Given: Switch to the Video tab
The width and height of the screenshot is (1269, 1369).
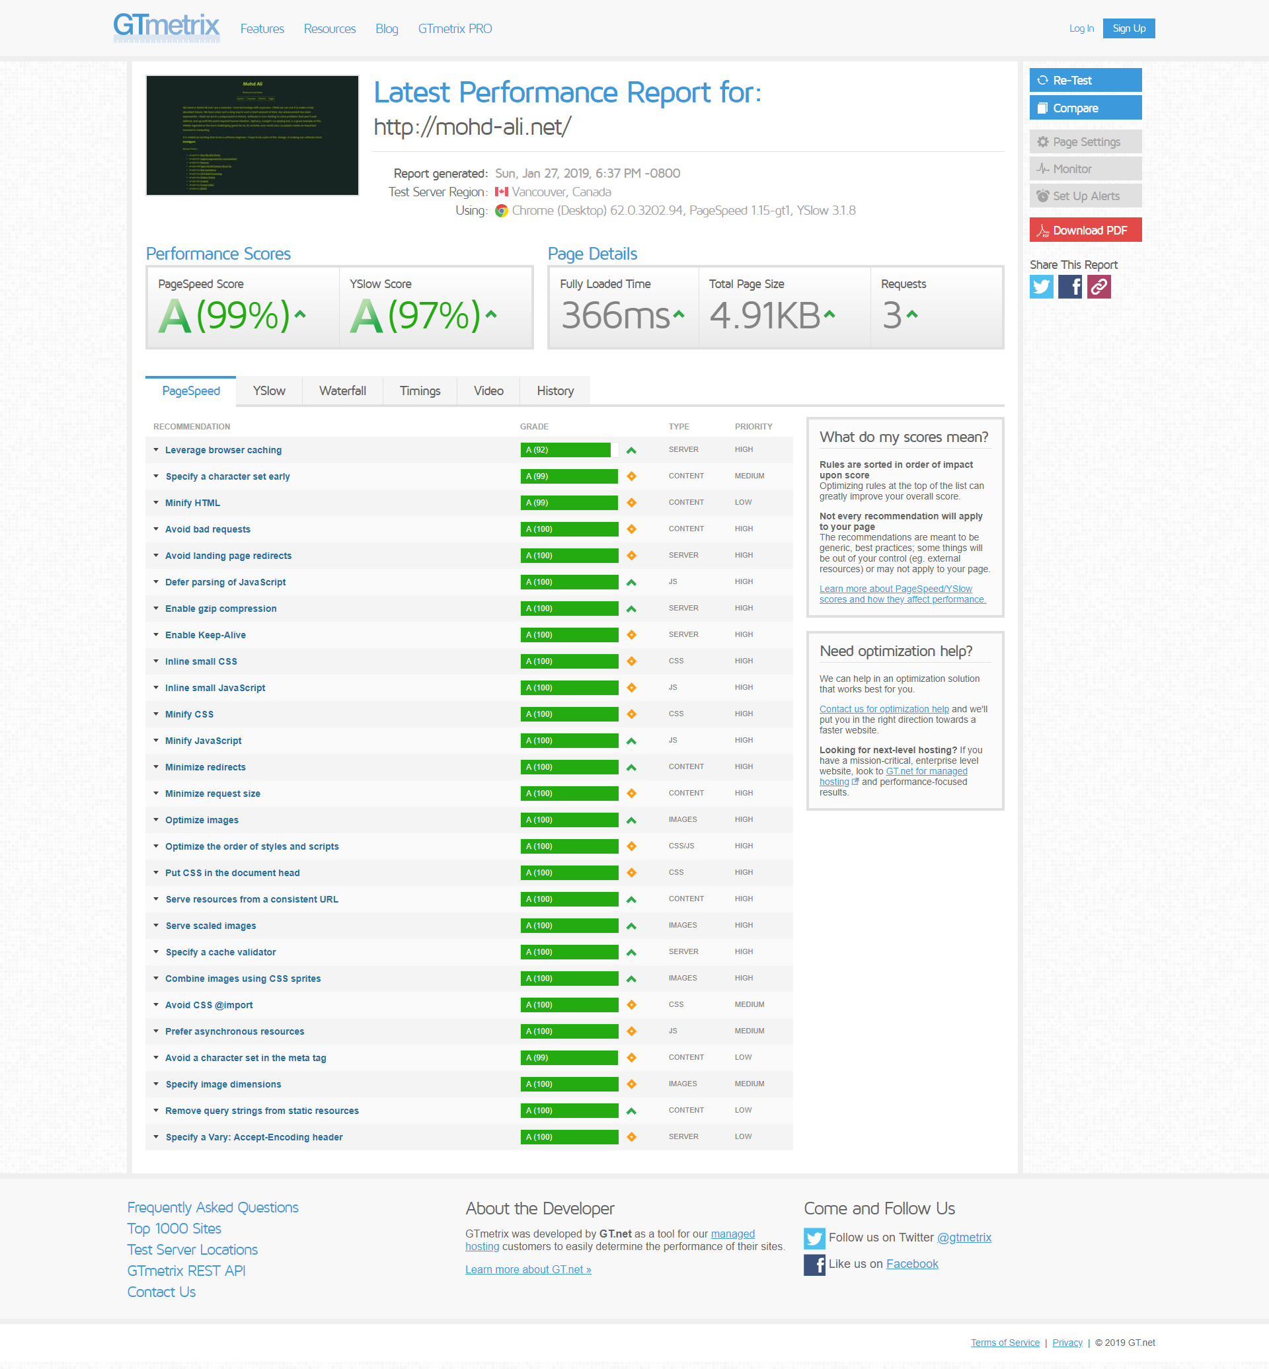Looking at the screenshot, I should click(x=488, y=390).
